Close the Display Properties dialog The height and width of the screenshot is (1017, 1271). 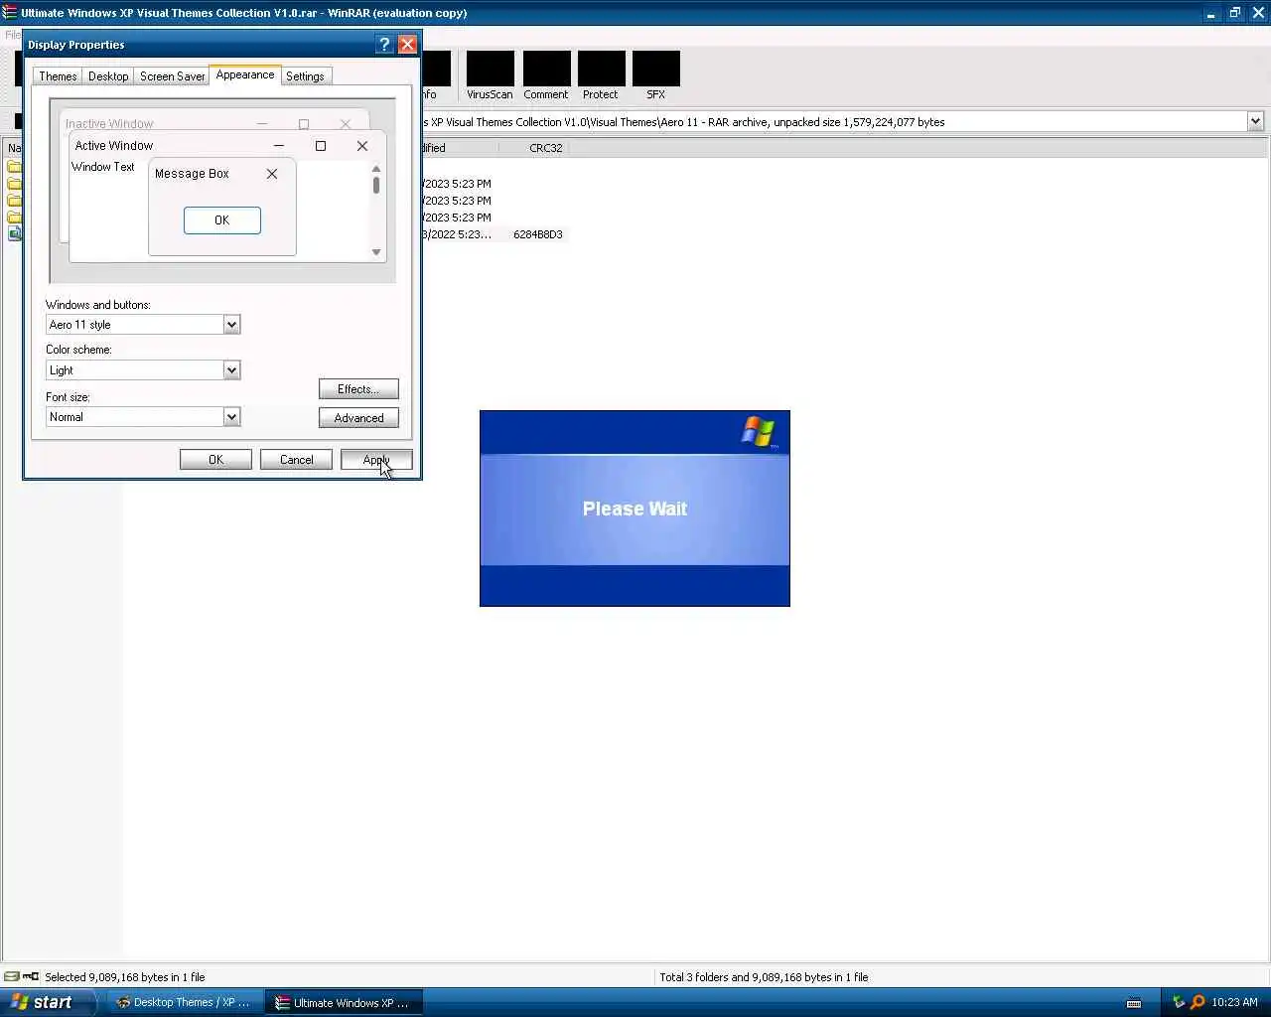[407, 45]
